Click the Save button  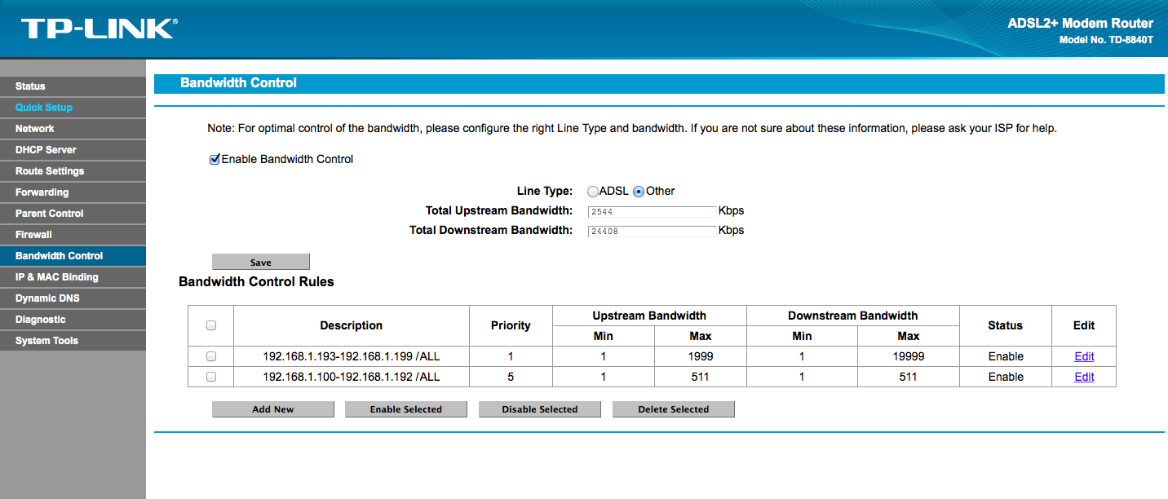(x=261, y=262)
